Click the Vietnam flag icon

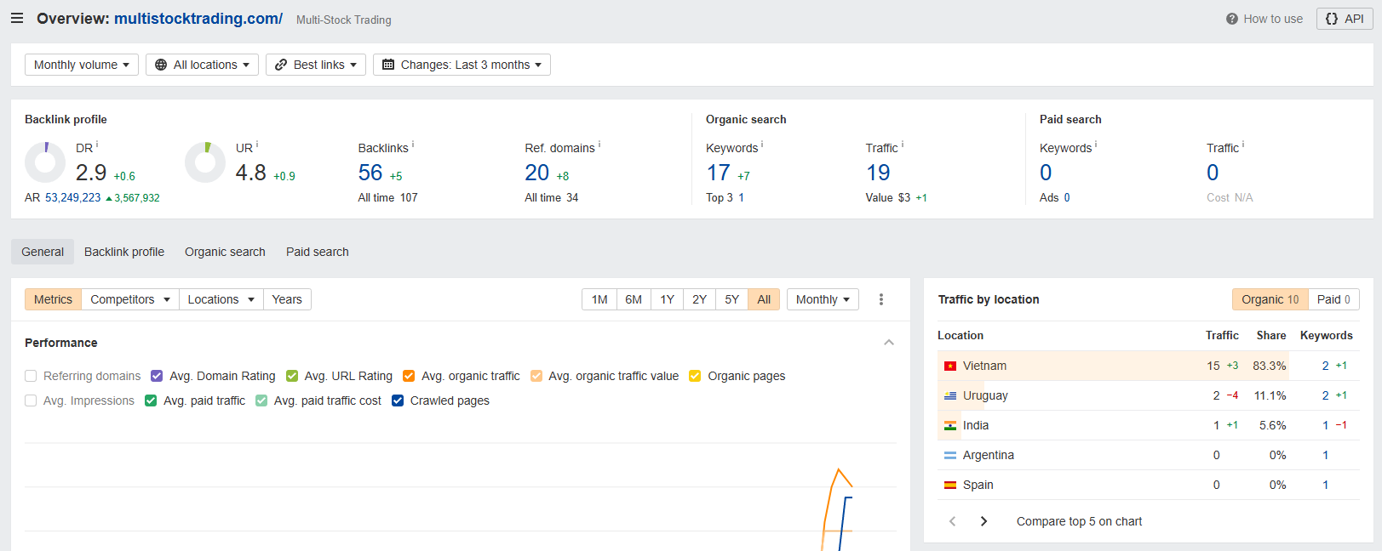(950, 366)
